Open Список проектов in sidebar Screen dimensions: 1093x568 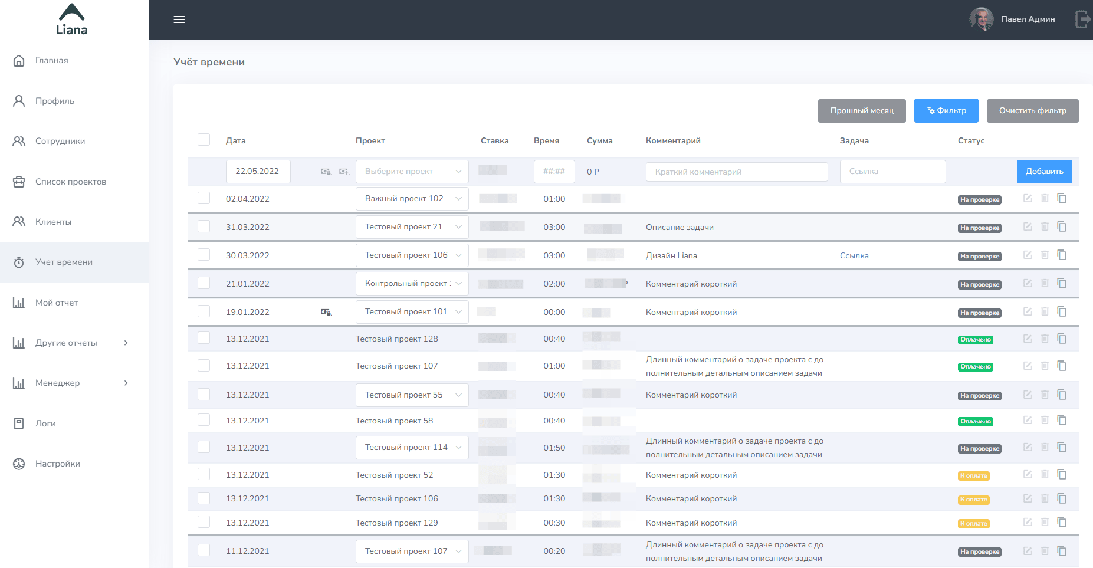70,182
